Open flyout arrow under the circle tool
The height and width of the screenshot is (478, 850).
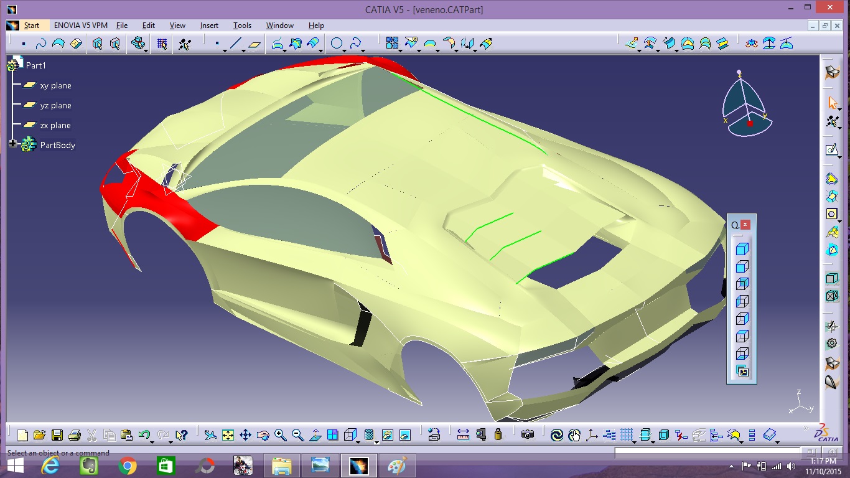[x=345, y=50]
